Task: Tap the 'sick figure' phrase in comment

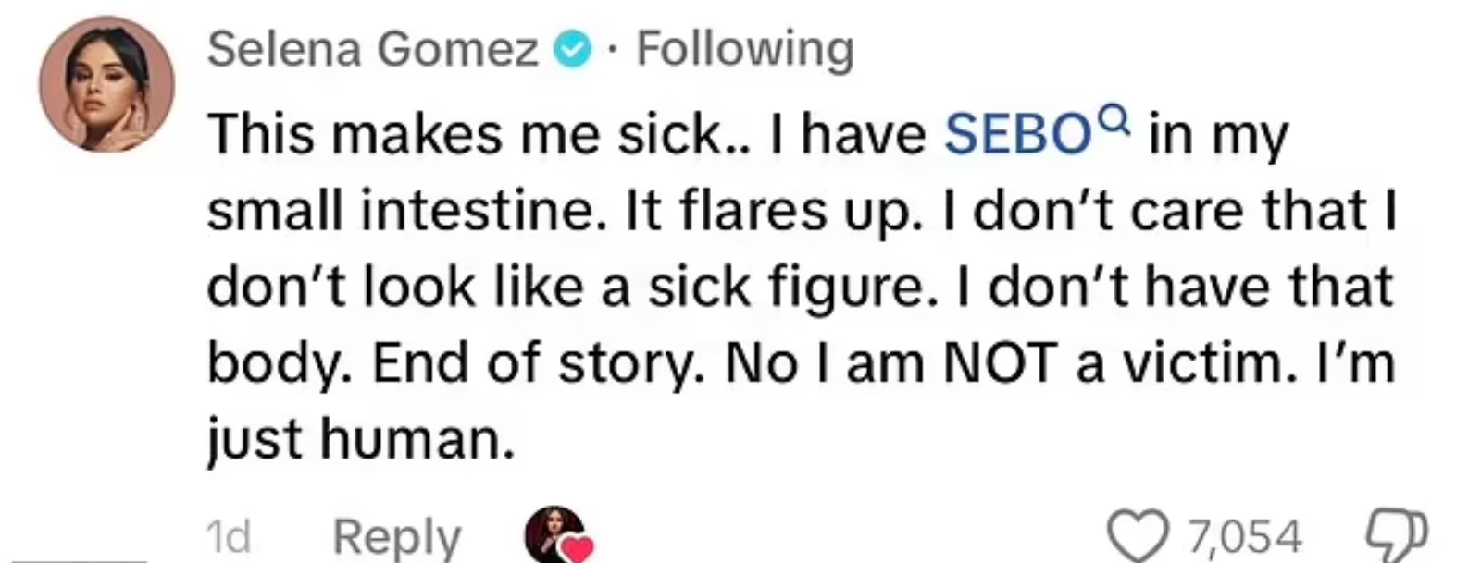Action: point(786,288)
